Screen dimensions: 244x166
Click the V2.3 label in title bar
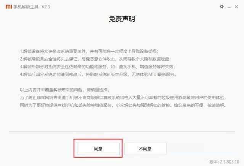pos(46,7)
